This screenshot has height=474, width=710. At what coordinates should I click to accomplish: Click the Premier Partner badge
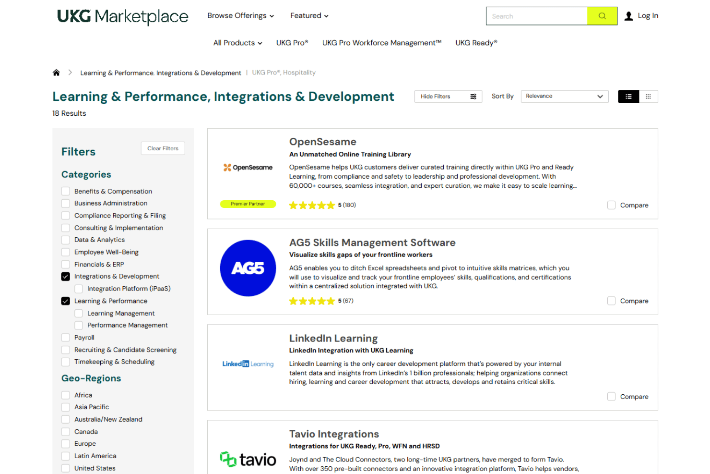click(248, 204)
